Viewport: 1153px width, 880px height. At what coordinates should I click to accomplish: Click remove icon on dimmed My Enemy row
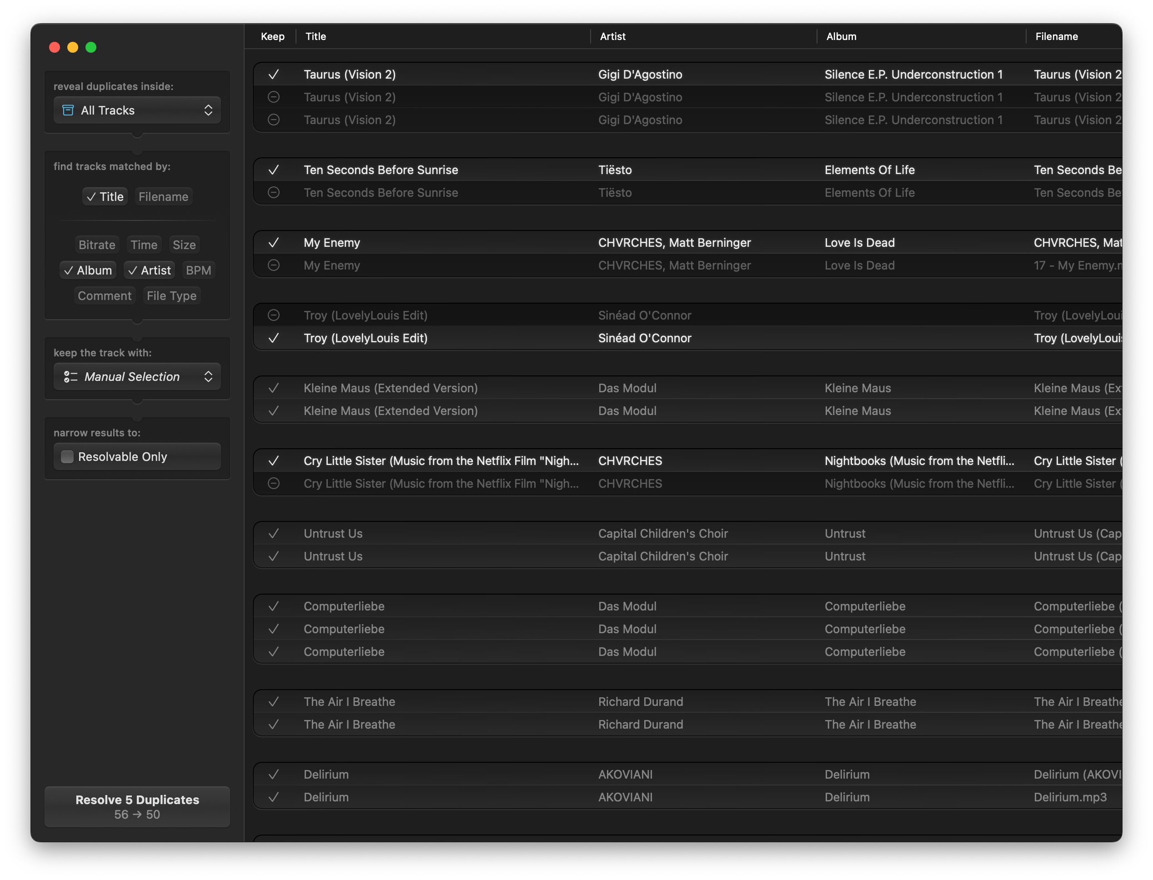coord(273,265)
